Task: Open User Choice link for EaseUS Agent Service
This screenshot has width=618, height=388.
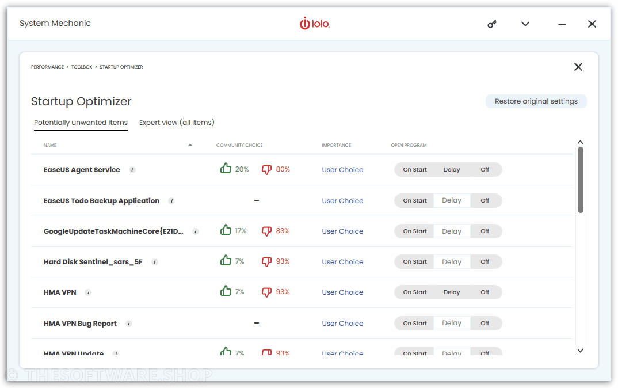Action: coord(342,170)
